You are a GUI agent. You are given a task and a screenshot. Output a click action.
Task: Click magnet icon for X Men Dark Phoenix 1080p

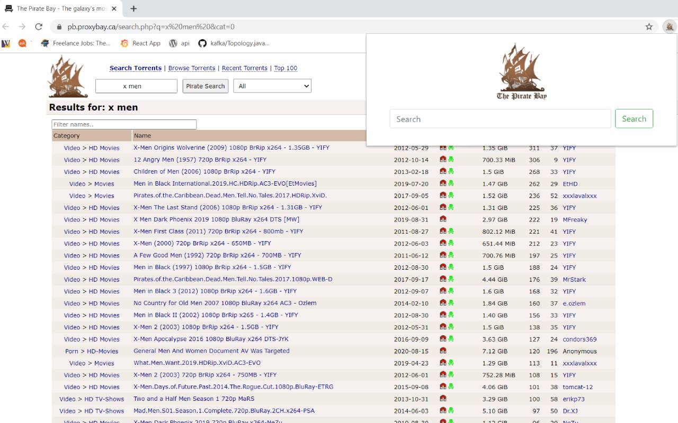[443, 219]
